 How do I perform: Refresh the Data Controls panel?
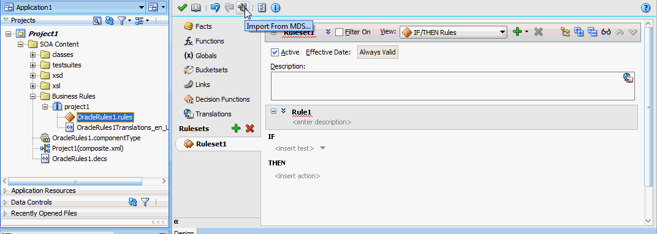pyautogui.click(x=133, y=202)
